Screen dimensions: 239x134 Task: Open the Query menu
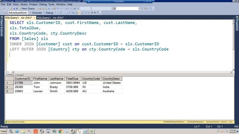pos(24,4)
